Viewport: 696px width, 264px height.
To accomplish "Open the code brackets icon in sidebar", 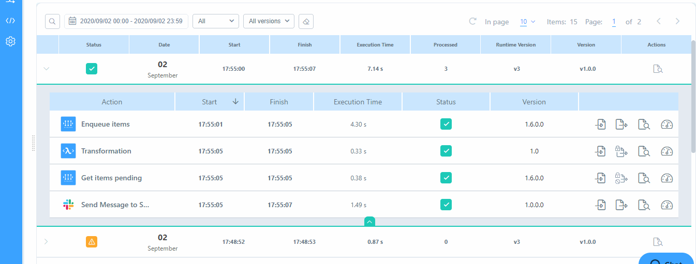I will [x=11, y=21].
